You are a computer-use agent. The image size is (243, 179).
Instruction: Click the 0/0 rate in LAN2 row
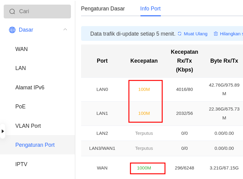(x=184, y=133)
